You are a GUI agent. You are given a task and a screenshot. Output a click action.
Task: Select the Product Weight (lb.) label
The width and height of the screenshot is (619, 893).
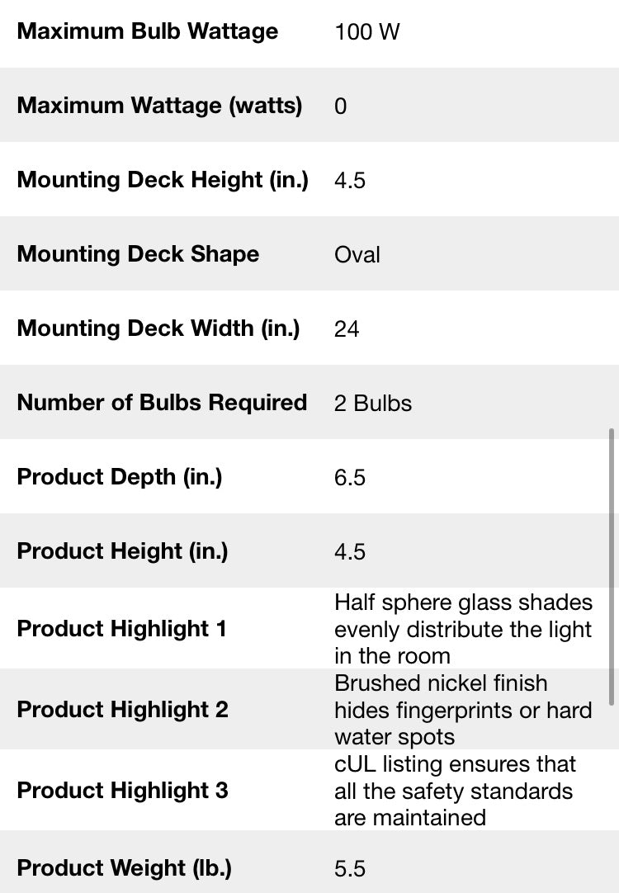[124, 868]
